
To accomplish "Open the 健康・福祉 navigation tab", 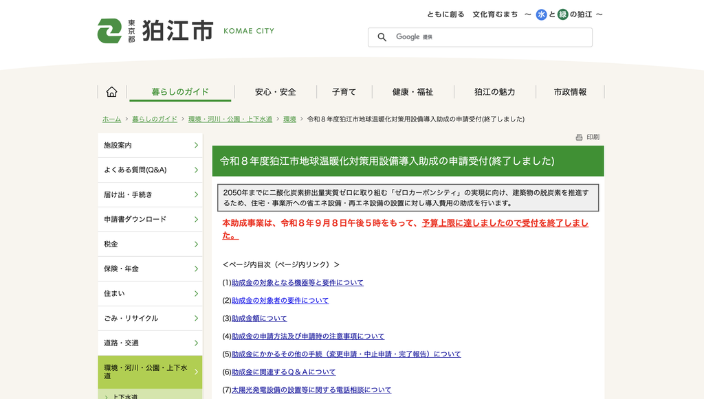I will (412, 92).
